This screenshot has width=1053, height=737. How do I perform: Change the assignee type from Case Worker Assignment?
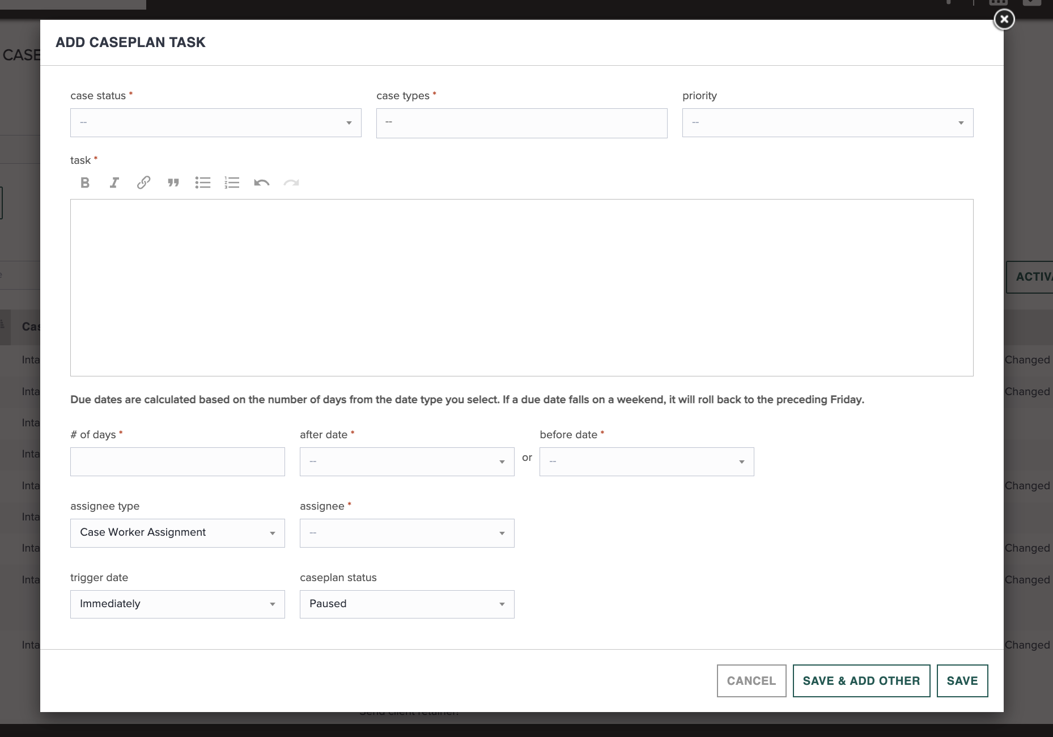pyautogui.click(x=177, y=533)
